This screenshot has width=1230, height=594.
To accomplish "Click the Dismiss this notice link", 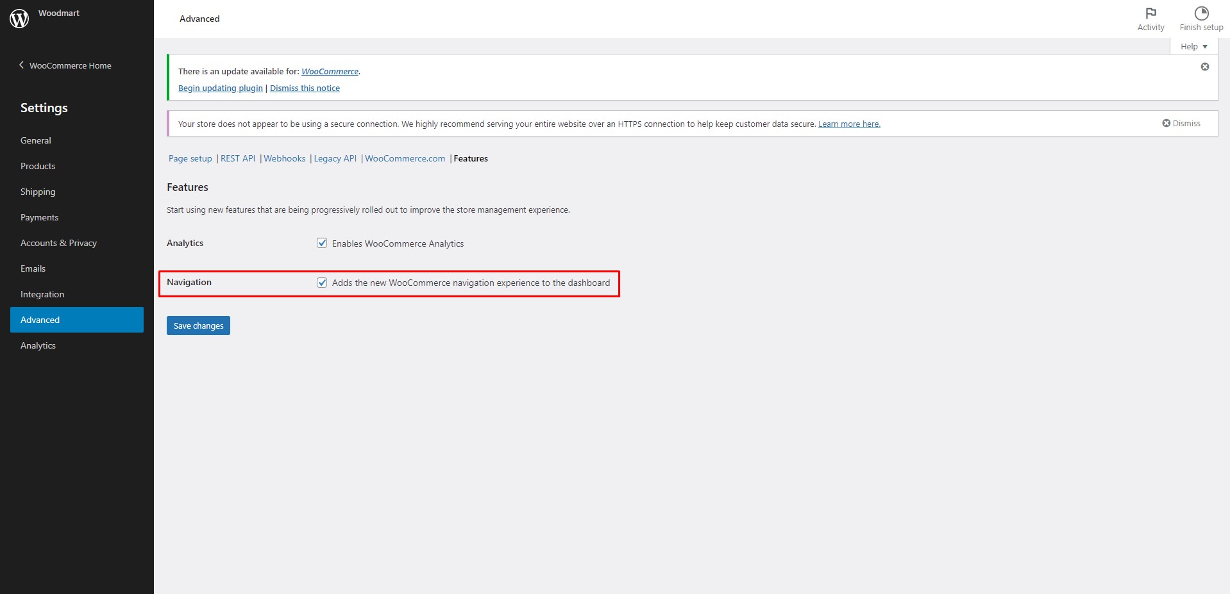I will tap(305, 88).
